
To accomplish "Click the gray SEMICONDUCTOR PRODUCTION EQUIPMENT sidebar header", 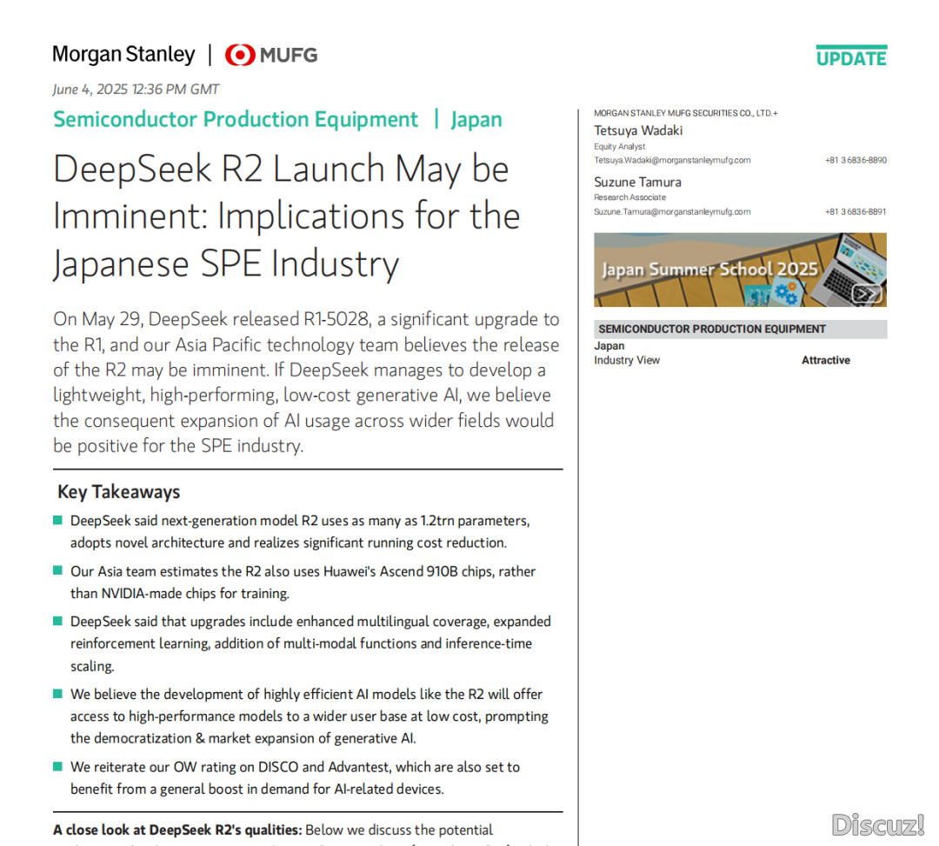I will coord(740,329).
